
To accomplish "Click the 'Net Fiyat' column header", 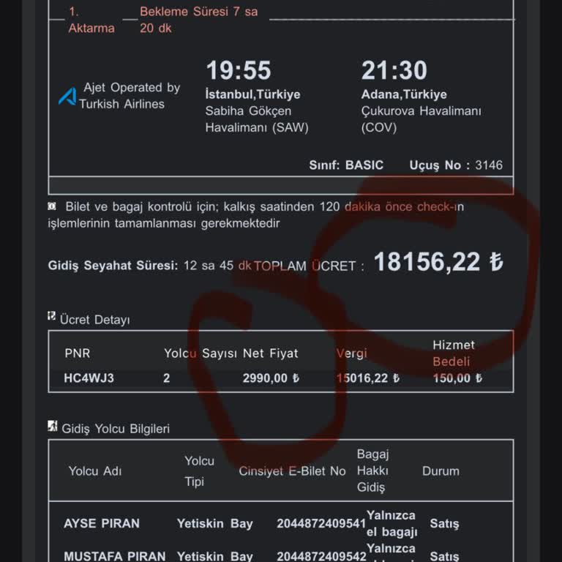I will pos(270,353).
